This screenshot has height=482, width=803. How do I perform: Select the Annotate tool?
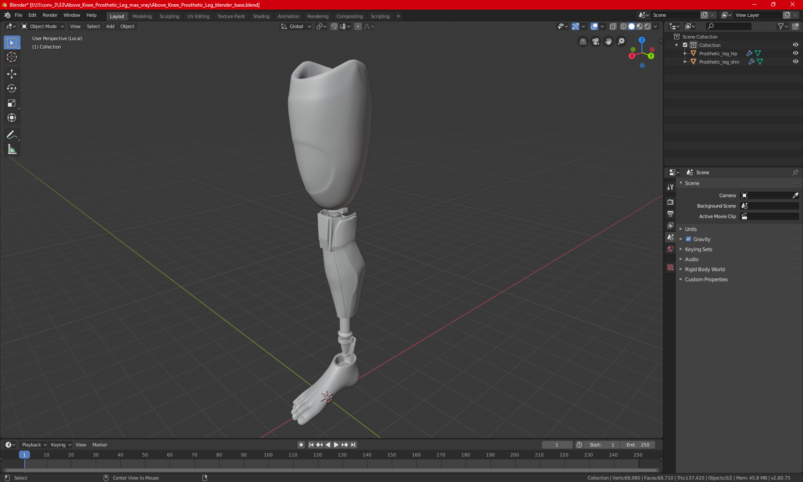12,135
